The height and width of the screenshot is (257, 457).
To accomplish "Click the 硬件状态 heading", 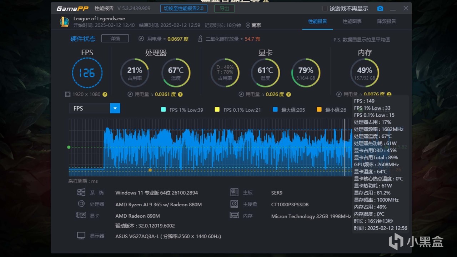I will tap(83, 39).
